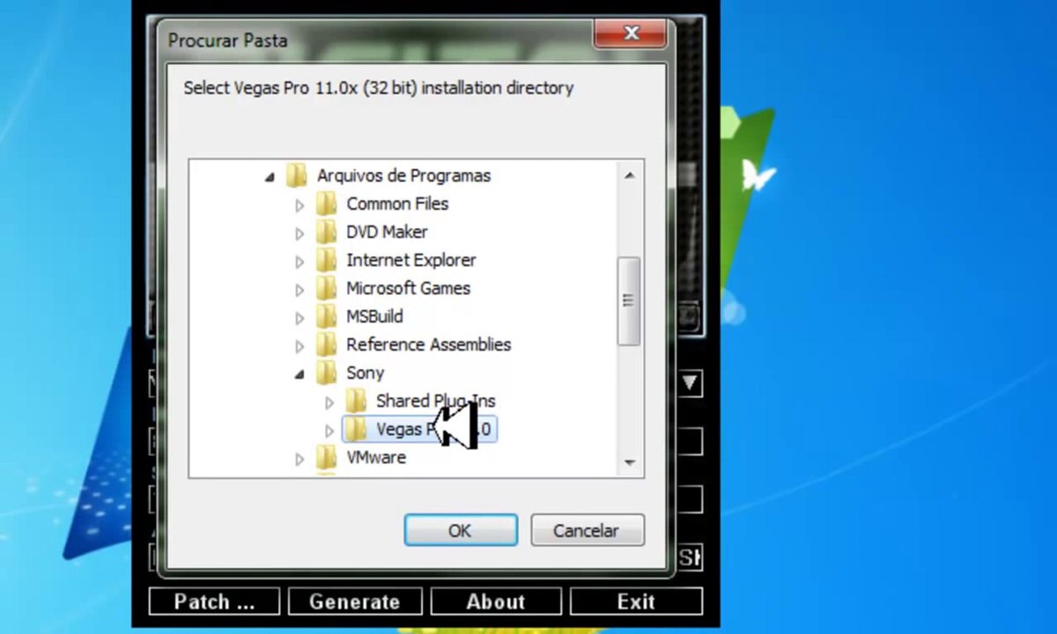Confirm the folder with OK

coord(461,530)
